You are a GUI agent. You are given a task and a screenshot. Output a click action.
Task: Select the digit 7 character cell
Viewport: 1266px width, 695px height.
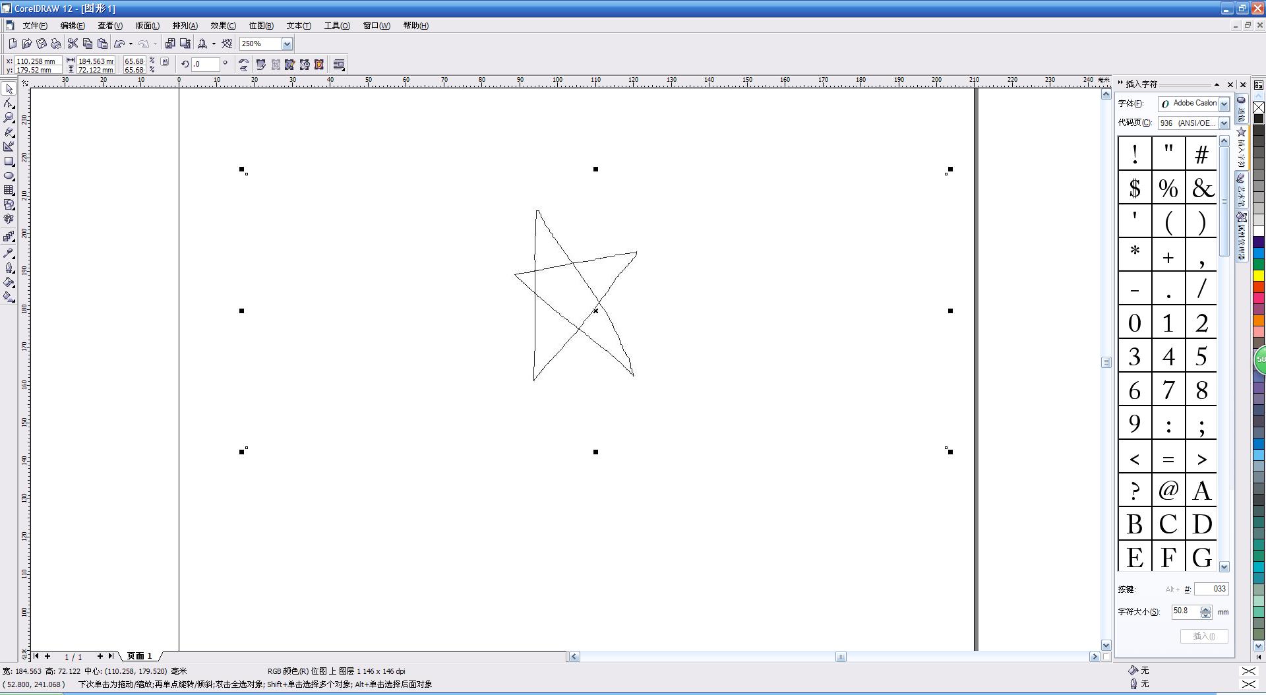tap(1168, 389)
